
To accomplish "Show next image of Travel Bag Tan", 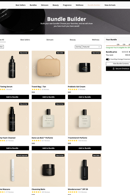I will click(63, 68).
